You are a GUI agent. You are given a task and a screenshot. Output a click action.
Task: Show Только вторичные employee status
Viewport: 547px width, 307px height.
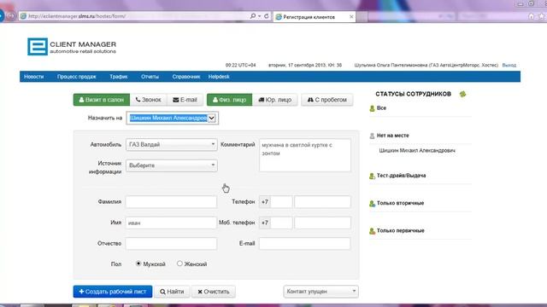pos(400,203)
